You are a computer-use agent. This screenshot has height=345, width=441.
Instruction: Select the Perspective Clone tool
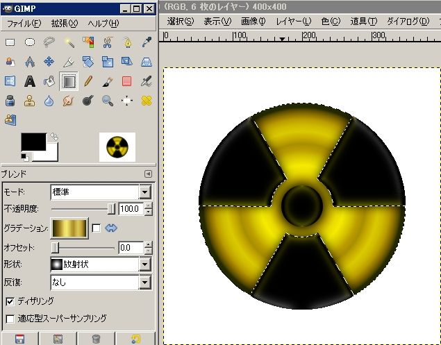(10, 120)
